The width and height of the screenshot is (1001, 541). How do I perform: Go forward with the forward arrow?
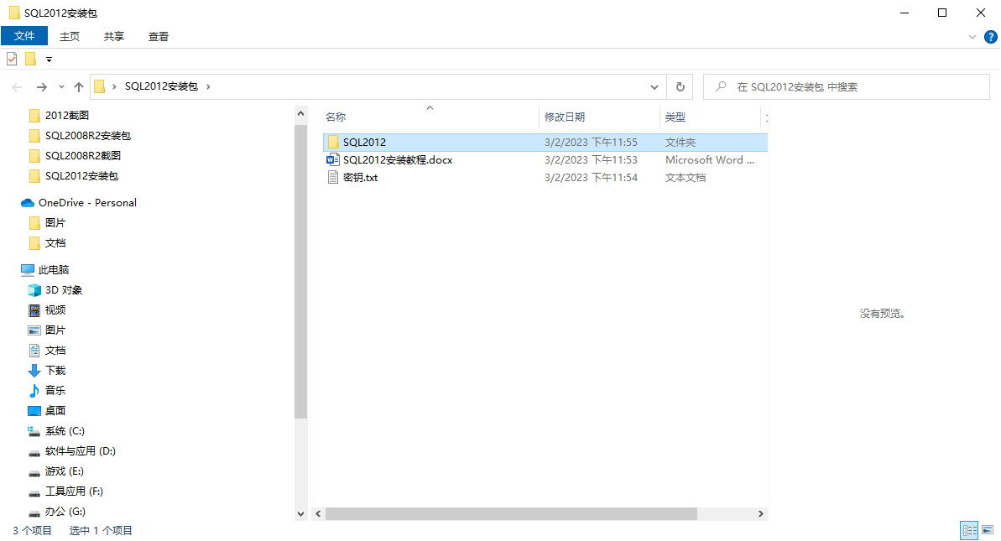click(x=41, y=86)
